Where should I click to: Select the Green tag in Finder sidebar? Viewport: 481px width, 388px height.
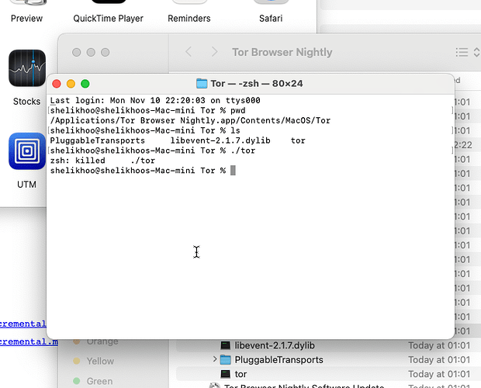(99, 381)
